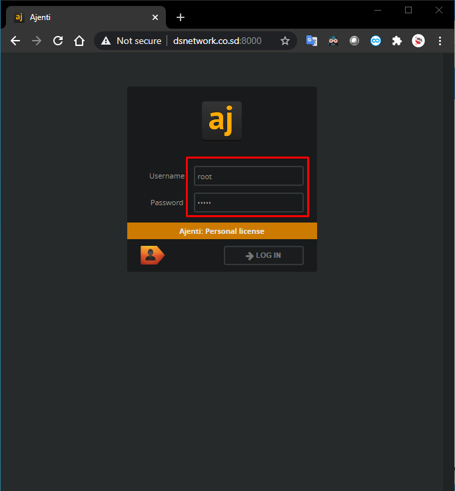Click the address bar URL dsnetwork.co.sd:8000

217,41
